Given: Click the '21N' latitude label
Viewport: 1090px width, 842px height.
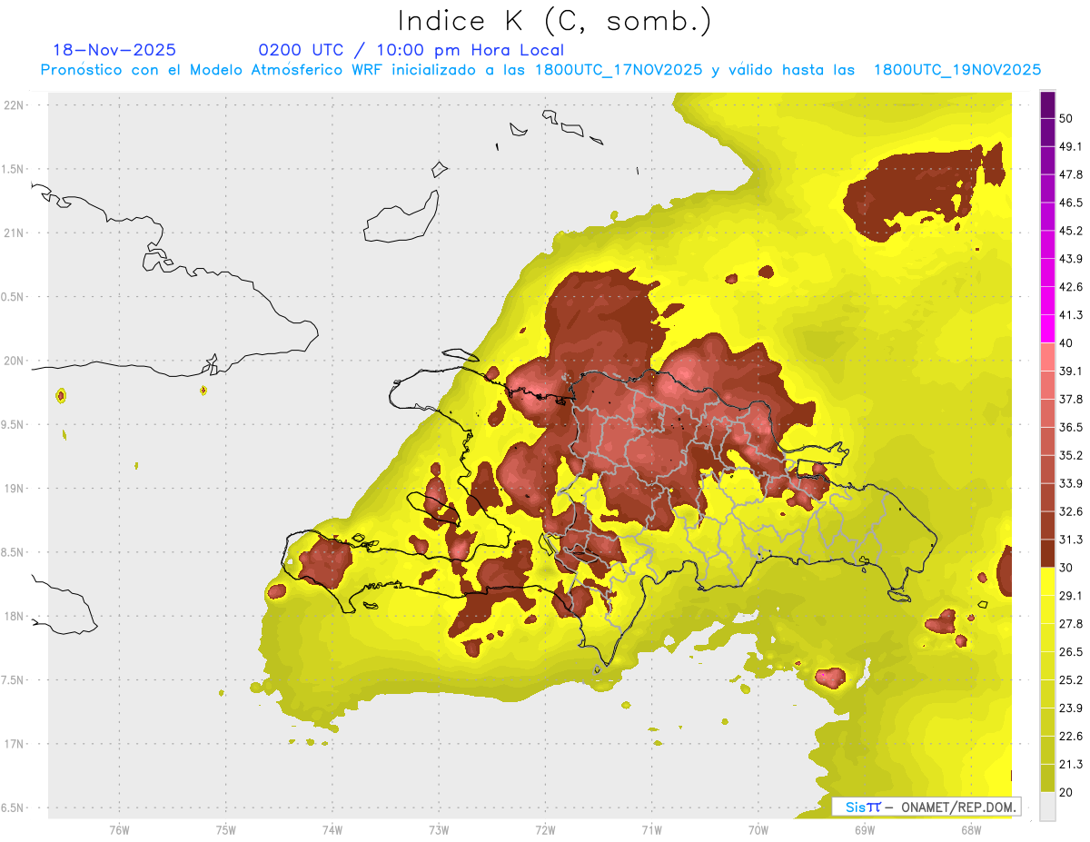Looking at the screenshot, I should pyautogui.click(x=15, y=233).
